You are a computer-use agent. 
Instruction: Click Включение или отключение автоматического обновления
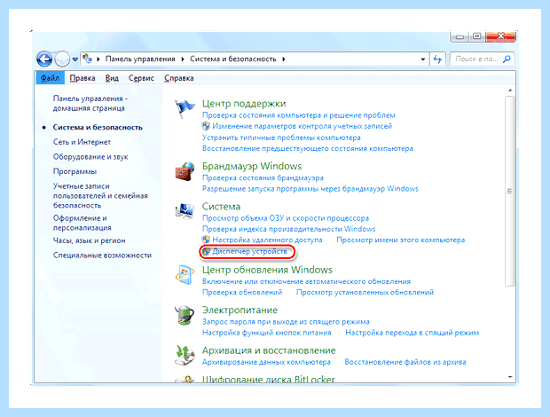click(x=306, y=281)
